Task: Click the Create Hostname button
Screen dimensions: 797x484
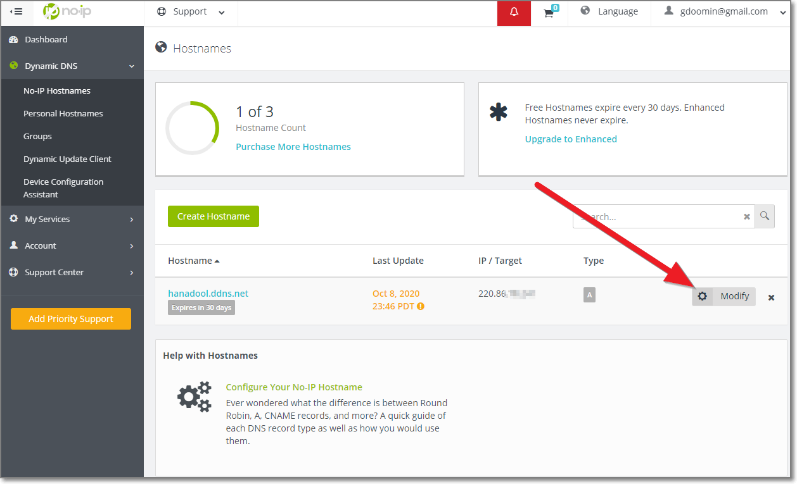Action: [214, 216]
